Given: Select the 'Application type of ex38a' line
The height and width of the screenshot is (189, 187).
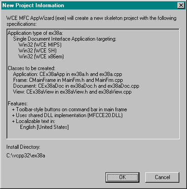Looking at the screenshot, I should point(35,33).
